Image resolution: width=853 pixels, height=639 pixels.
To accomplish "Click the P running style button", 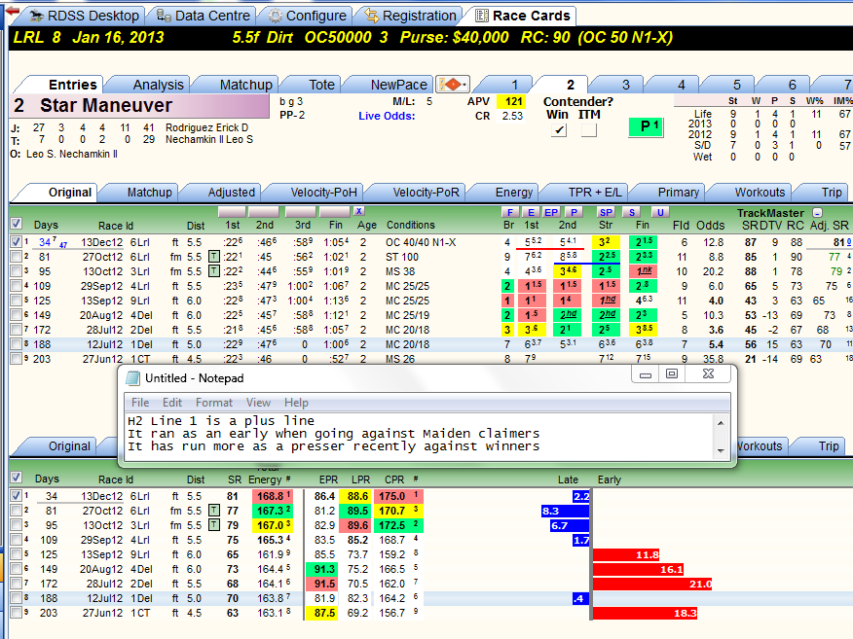I will coord(574,212).
